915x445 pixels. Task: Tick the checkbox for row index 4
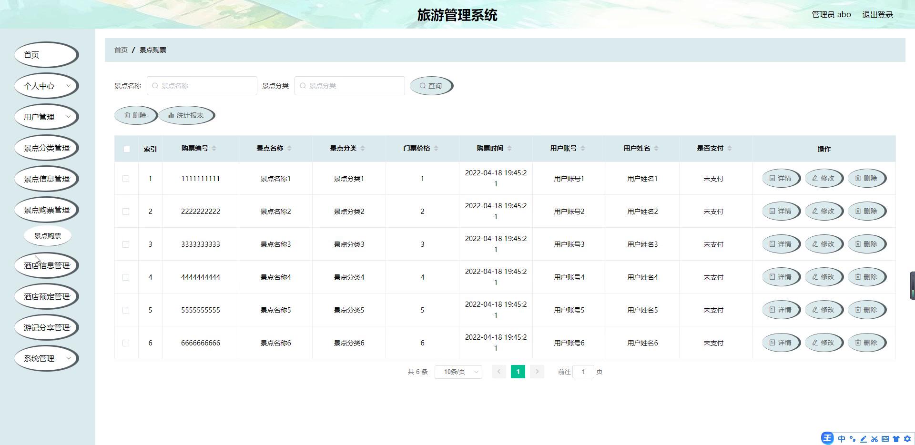point(126,277)
